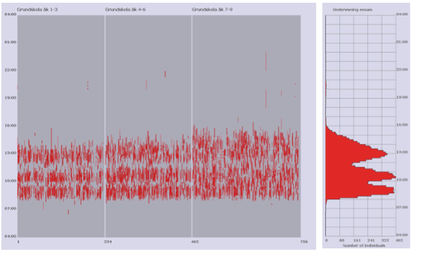
Task: Click the 13:00 label on the school-grades chart axis
Action: [11, 152]
